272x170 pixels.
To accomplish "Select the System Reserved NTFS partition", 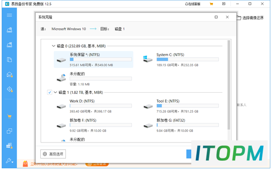I will [93, 60].
